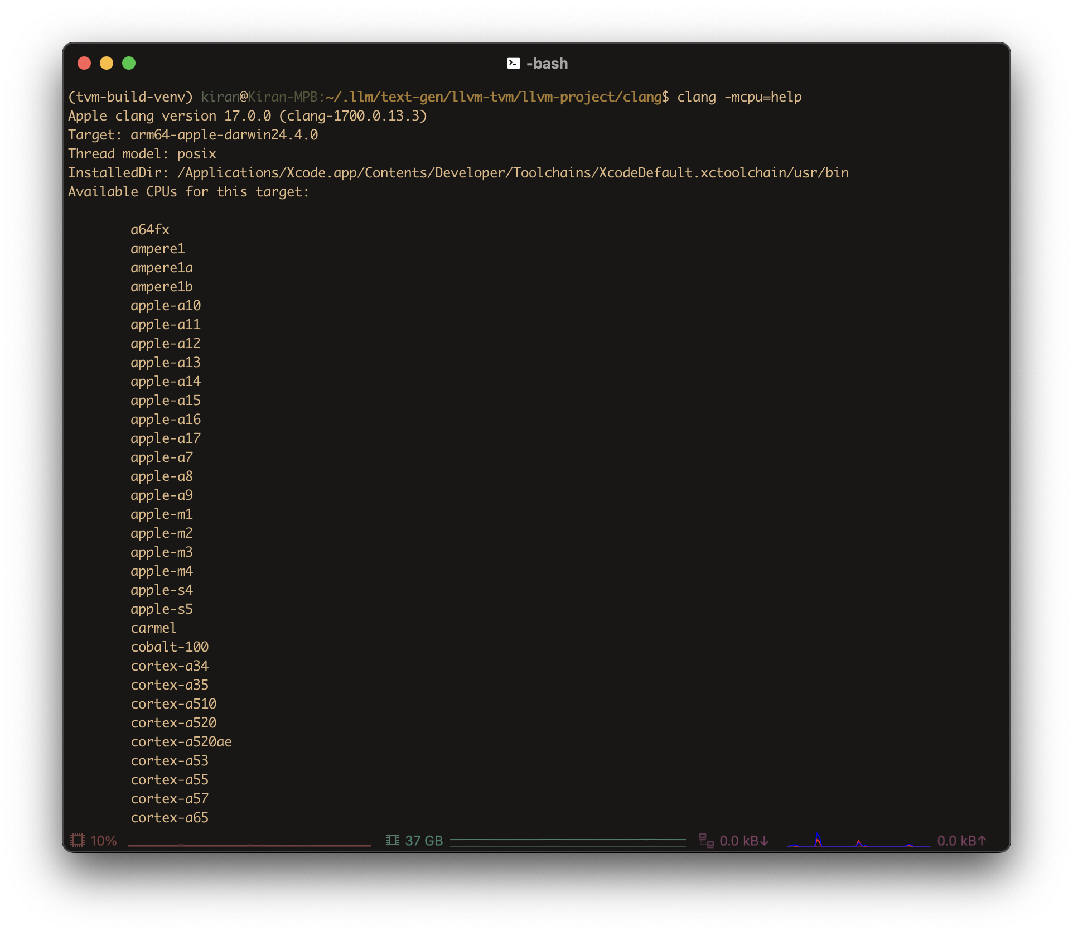This screenshot has height=935, width=1073.
Task: Click the a64fx entry
Action: pyautogui.click(x=150, y=230)
